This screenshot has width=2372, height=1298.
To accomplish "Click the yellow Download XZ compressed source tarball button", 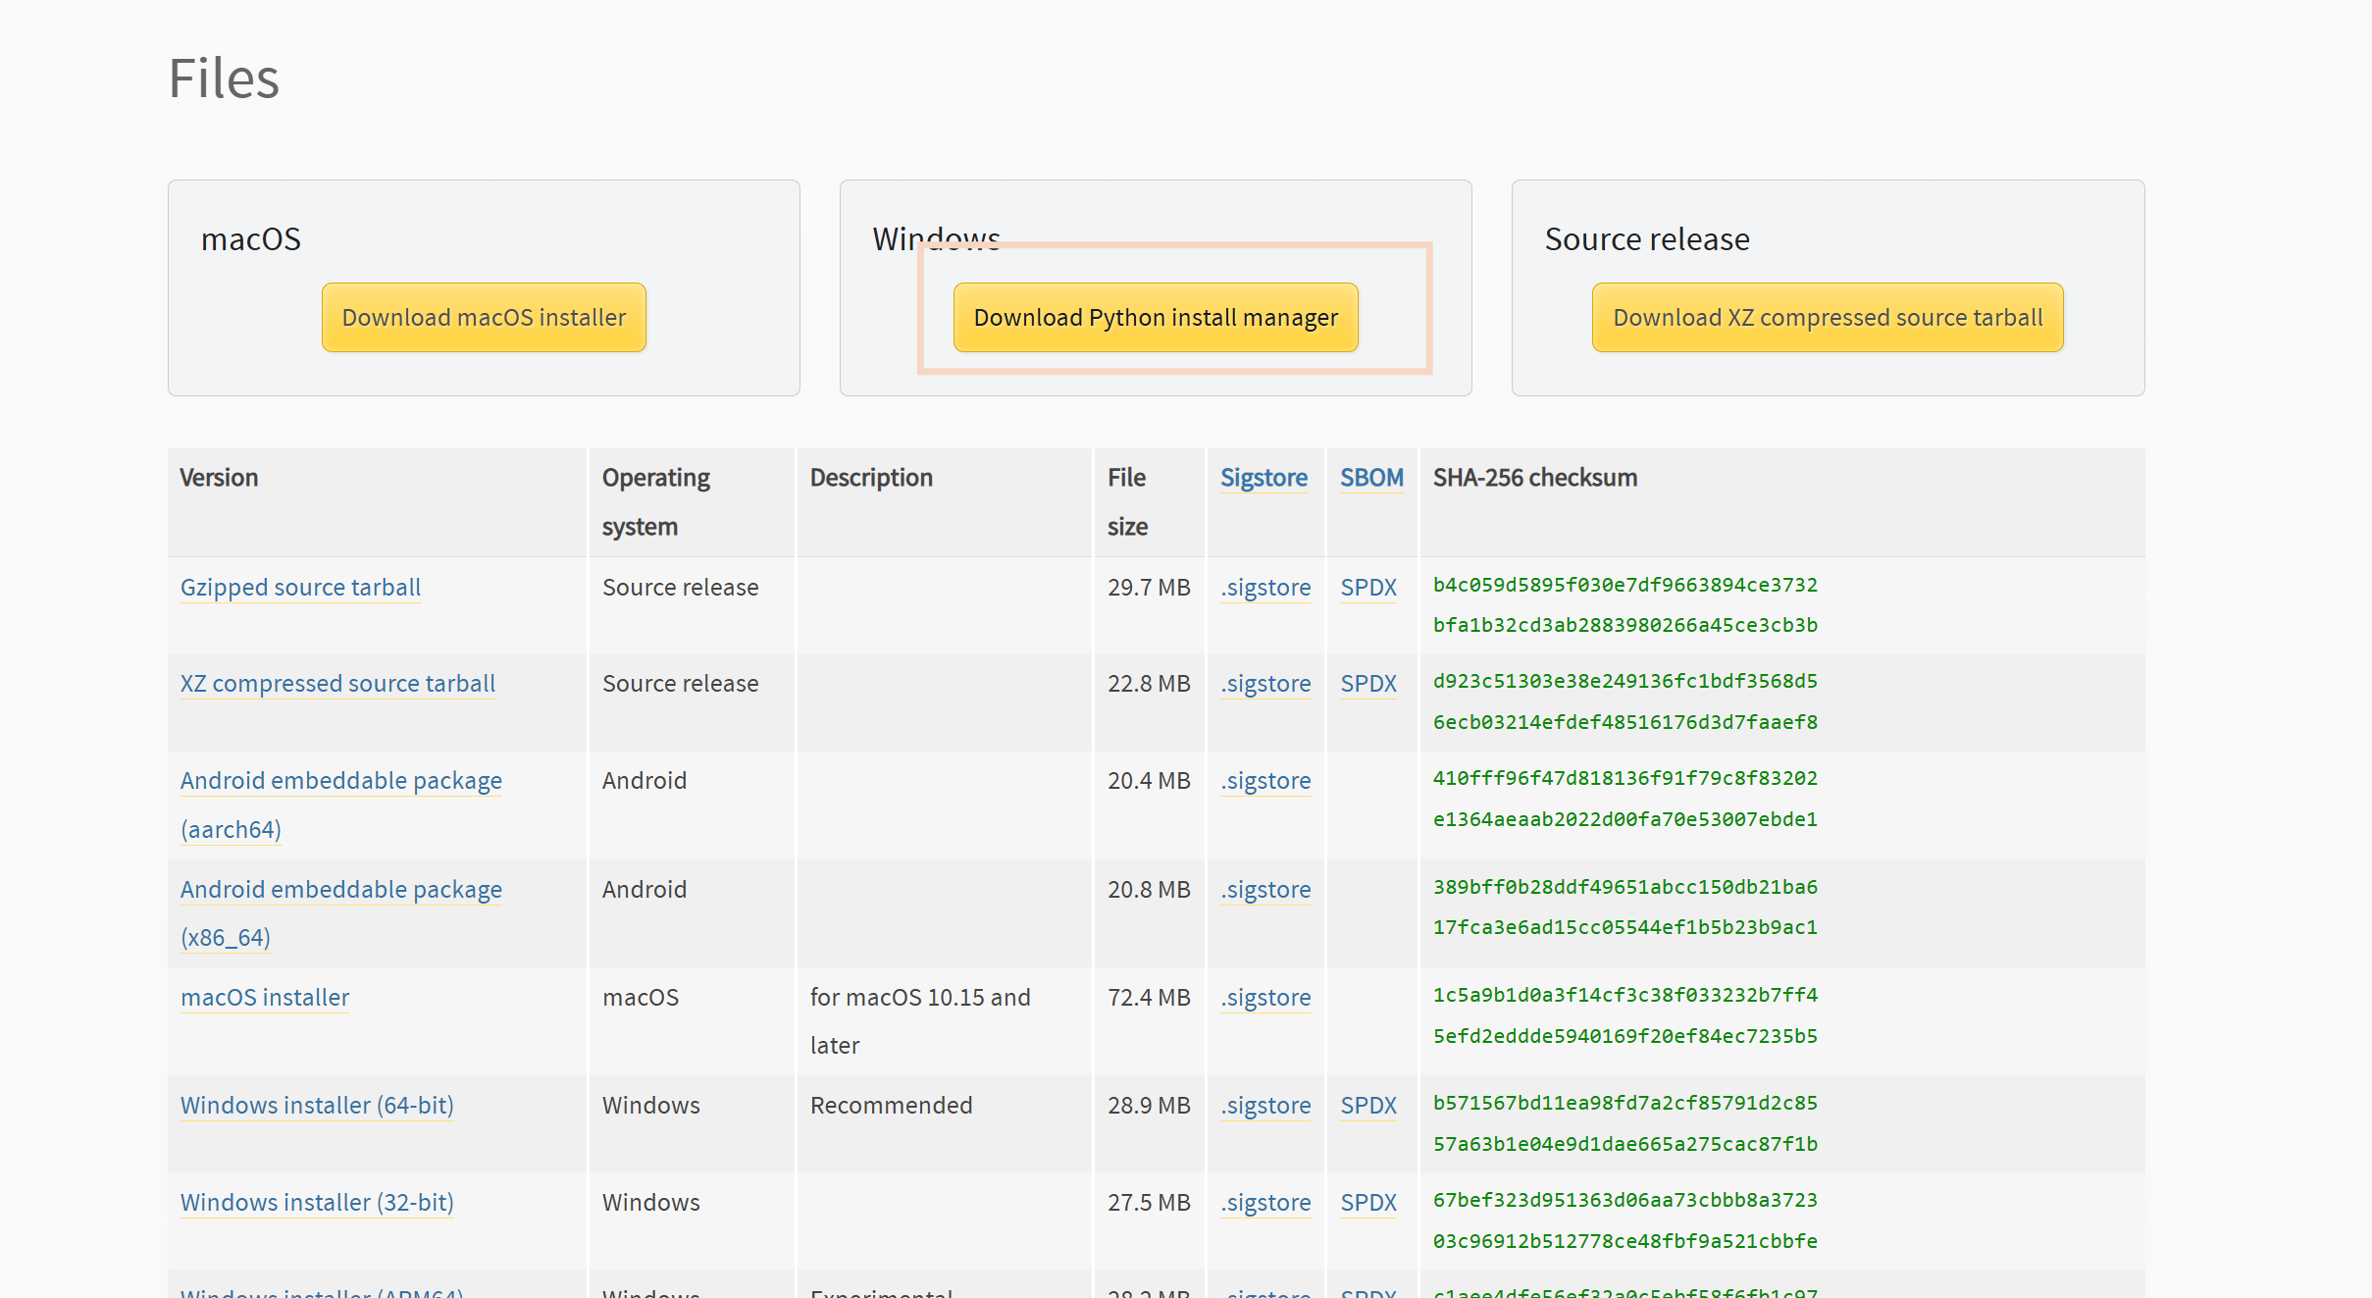I will pos(1828,318).
